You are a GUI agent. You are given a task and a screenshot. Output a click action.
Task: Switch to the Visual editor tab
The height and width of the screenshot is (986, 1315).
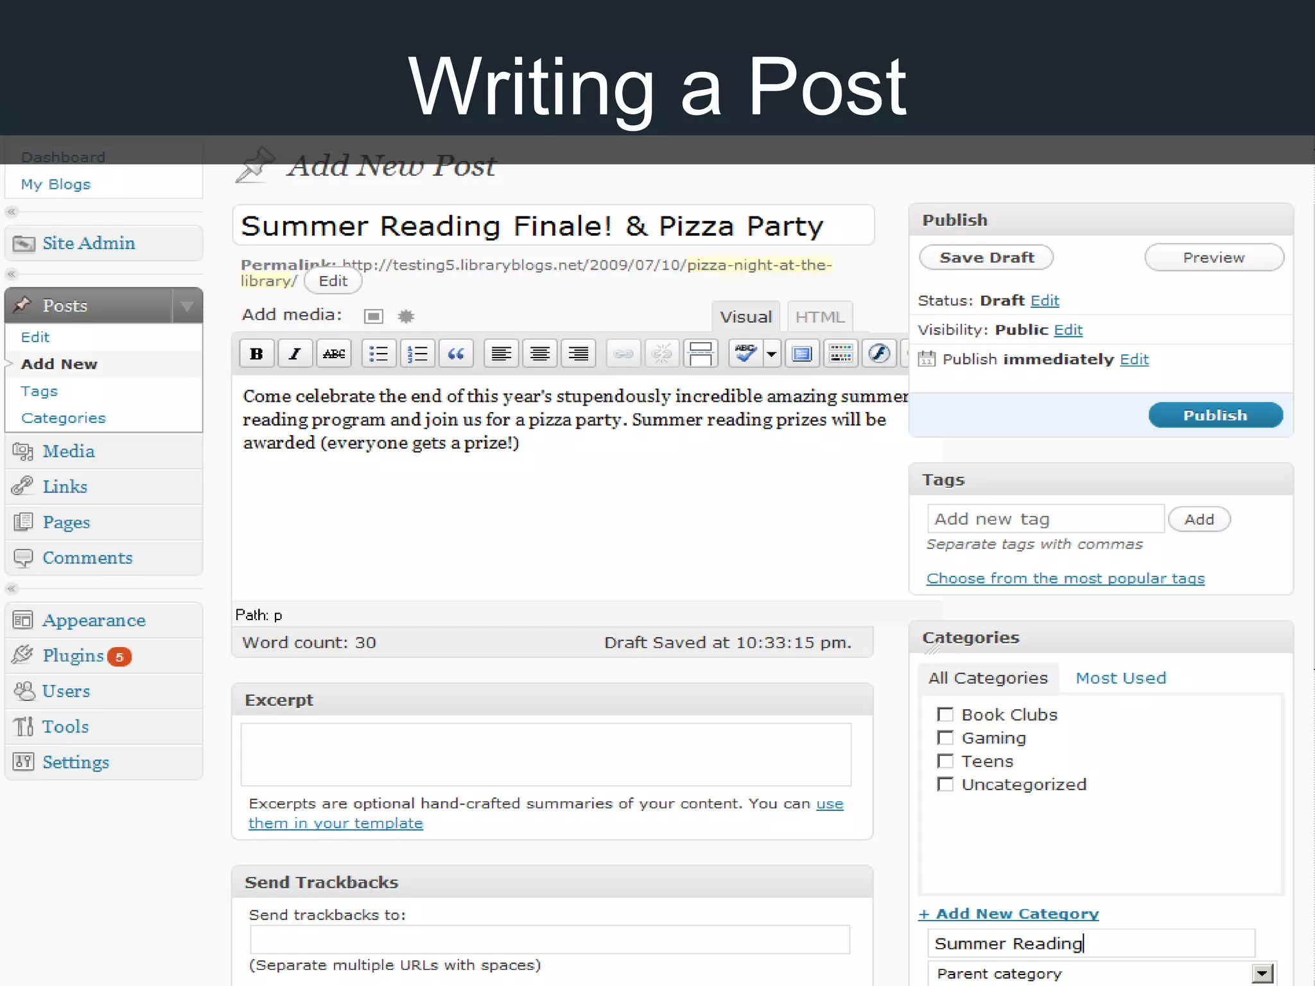[x=745, y=317]
